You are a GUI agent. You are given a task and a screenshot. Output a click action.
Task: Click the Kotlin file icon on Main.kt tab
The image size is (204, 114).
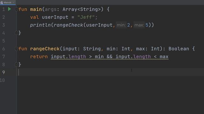click(x=2, y=3)
